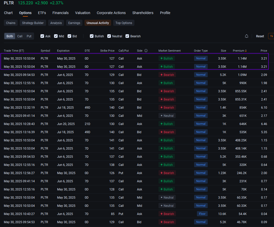Screen dimensions: 274x227
Task: Click the 231K premium cell
Action: (243, 181)
